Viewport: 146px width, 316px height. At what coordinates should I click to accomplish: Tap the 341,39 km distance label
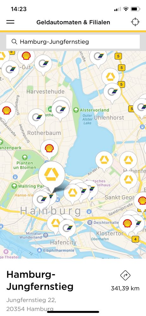(125, 288)
